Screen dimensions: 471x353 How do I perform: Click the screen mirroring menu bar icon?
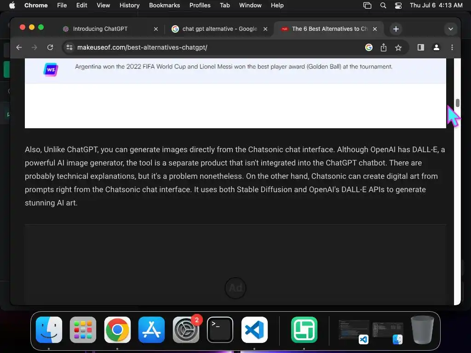click(x=367, y=6)
